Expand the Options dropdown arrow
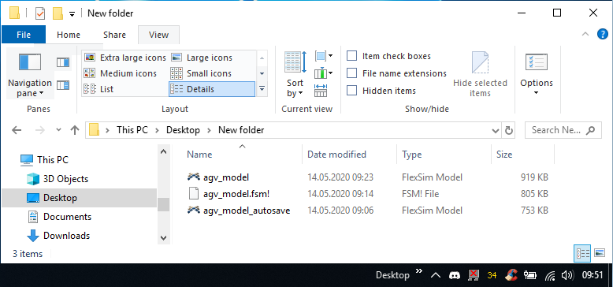Screen dimensions: 613x287 536,93
